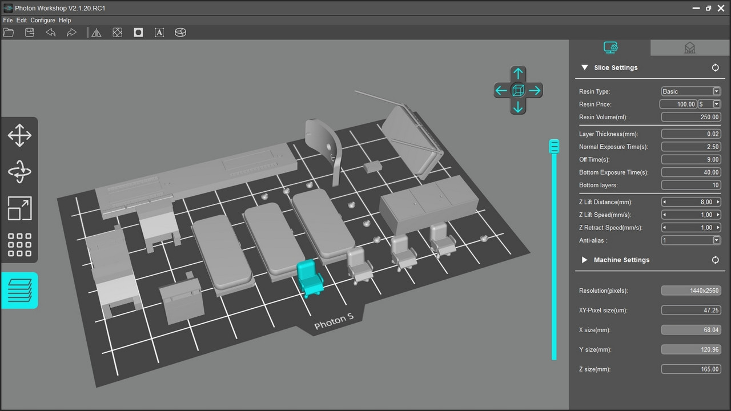The height and width of the screenshot is (411, 731).
Task: Edit the XY-Pixel size field
Action: point(691,310)
